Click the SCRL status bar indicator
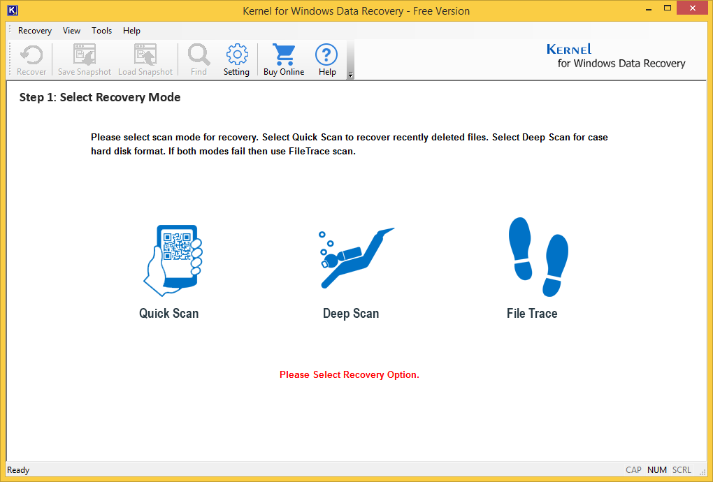 (682, 470)
